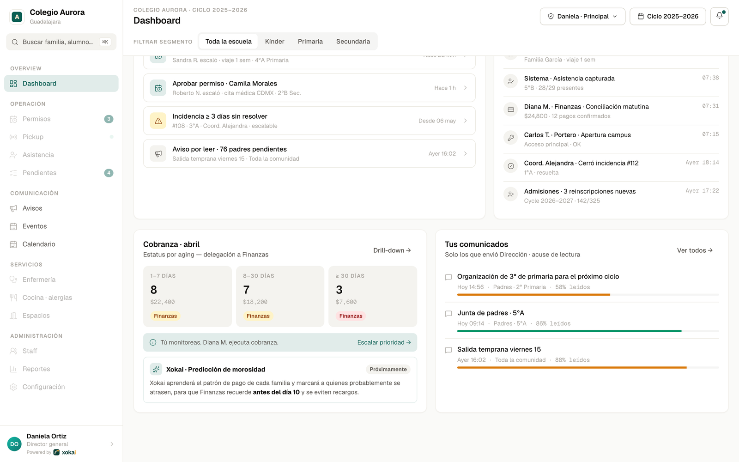Click the 58% read progress bar

(588, 295)
